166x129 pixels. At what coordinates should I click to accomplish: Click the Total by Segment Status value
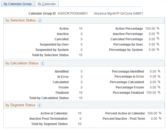coord(80,124)
